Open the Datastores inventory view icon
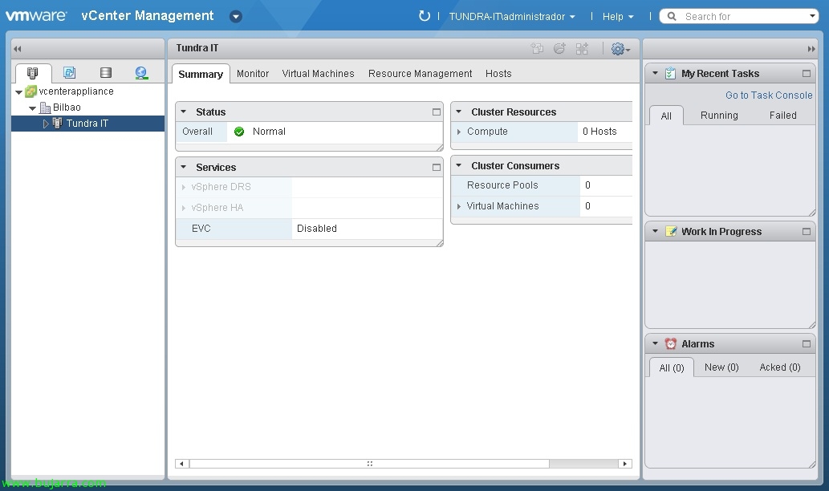 (105, 73)
